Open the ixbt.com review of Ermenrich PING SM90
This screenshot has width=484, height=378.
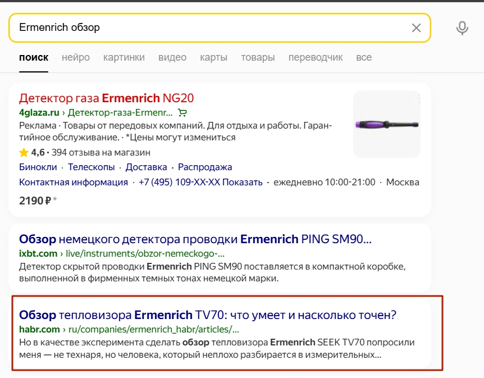click(195, 239)
